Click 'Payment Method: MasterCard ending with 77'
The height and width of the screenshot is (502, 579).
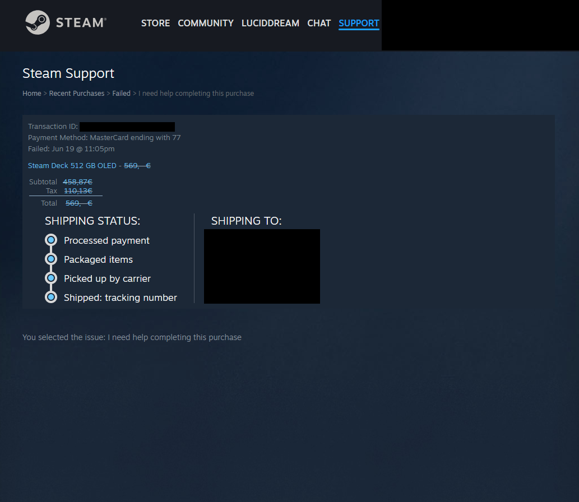[104, 138]
